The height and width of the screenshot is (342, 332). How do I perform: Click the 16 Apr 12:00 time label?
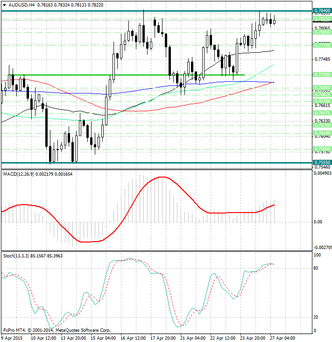[x=133, y=338]
